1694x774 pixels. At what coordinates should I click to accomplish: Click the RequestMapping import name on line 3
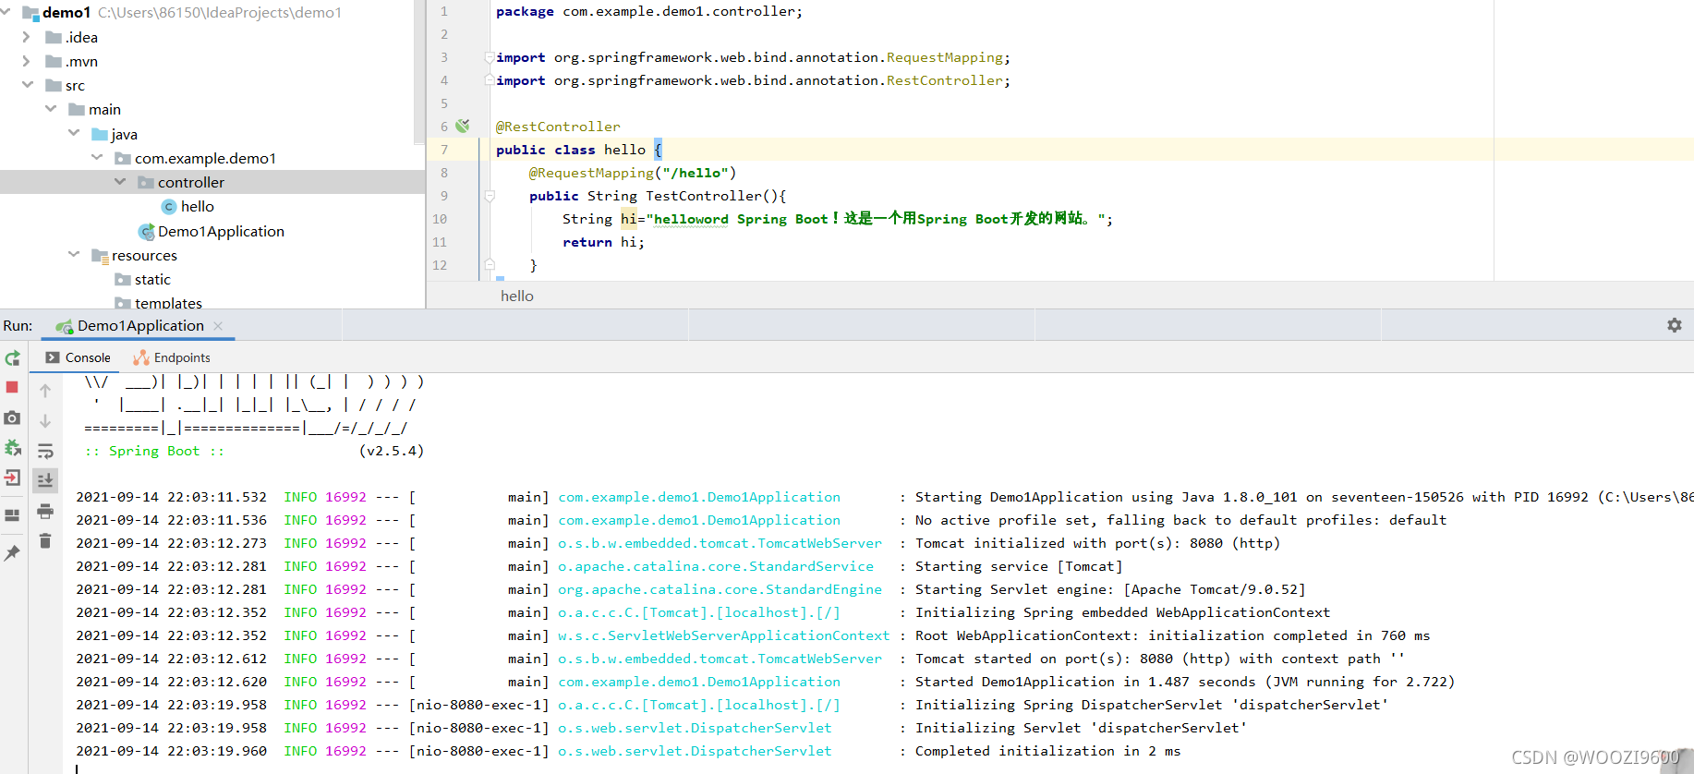(x=944, y=57)
